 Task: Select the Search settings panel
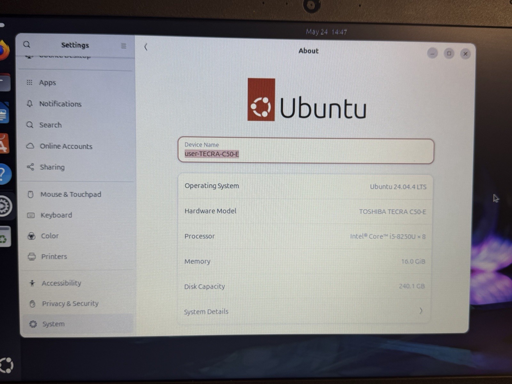(x=77, y=125)
